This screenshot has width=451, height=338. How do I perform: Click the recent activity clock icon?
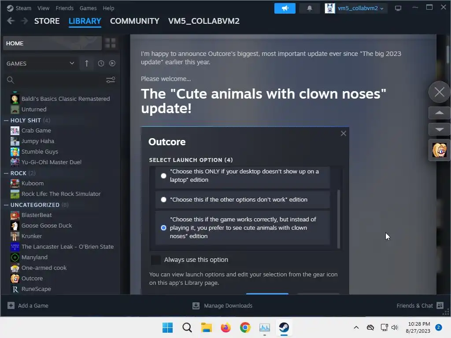[x=101, y=63]
